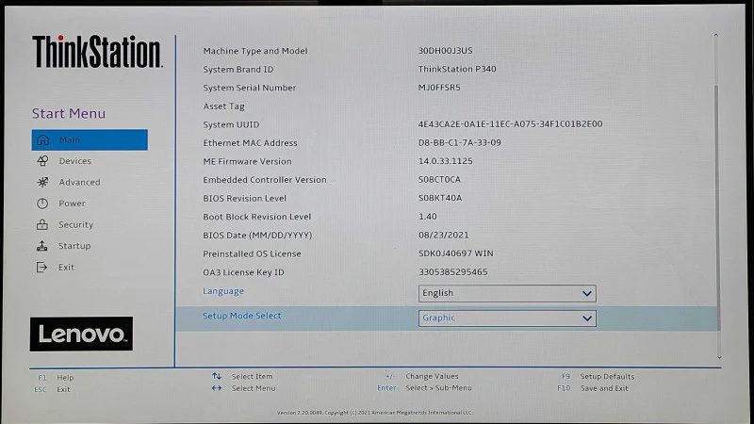Click the Language setting label
Image resolution: width=754 pixels, height=424 pixels.
[x=223, y=291]
